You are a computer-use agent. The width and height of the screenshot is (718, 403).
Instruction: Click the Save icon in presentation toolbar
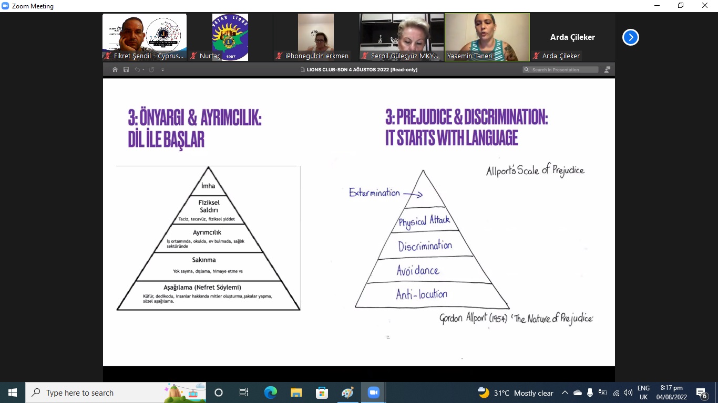126,70
